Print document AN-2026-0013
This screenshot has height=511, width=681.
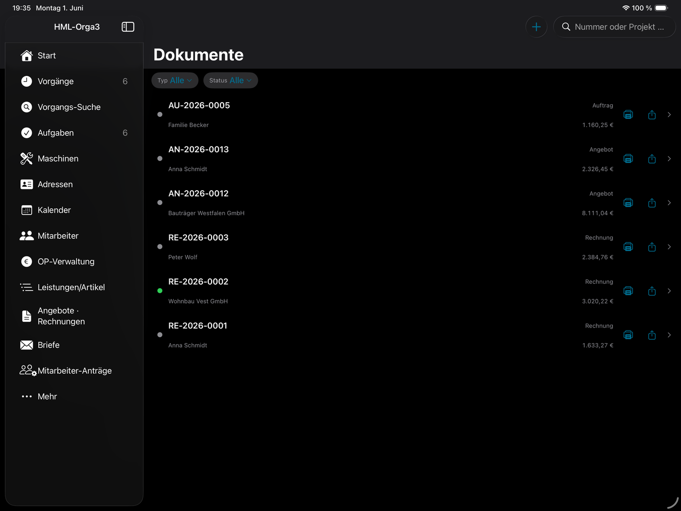click(628, 159)
